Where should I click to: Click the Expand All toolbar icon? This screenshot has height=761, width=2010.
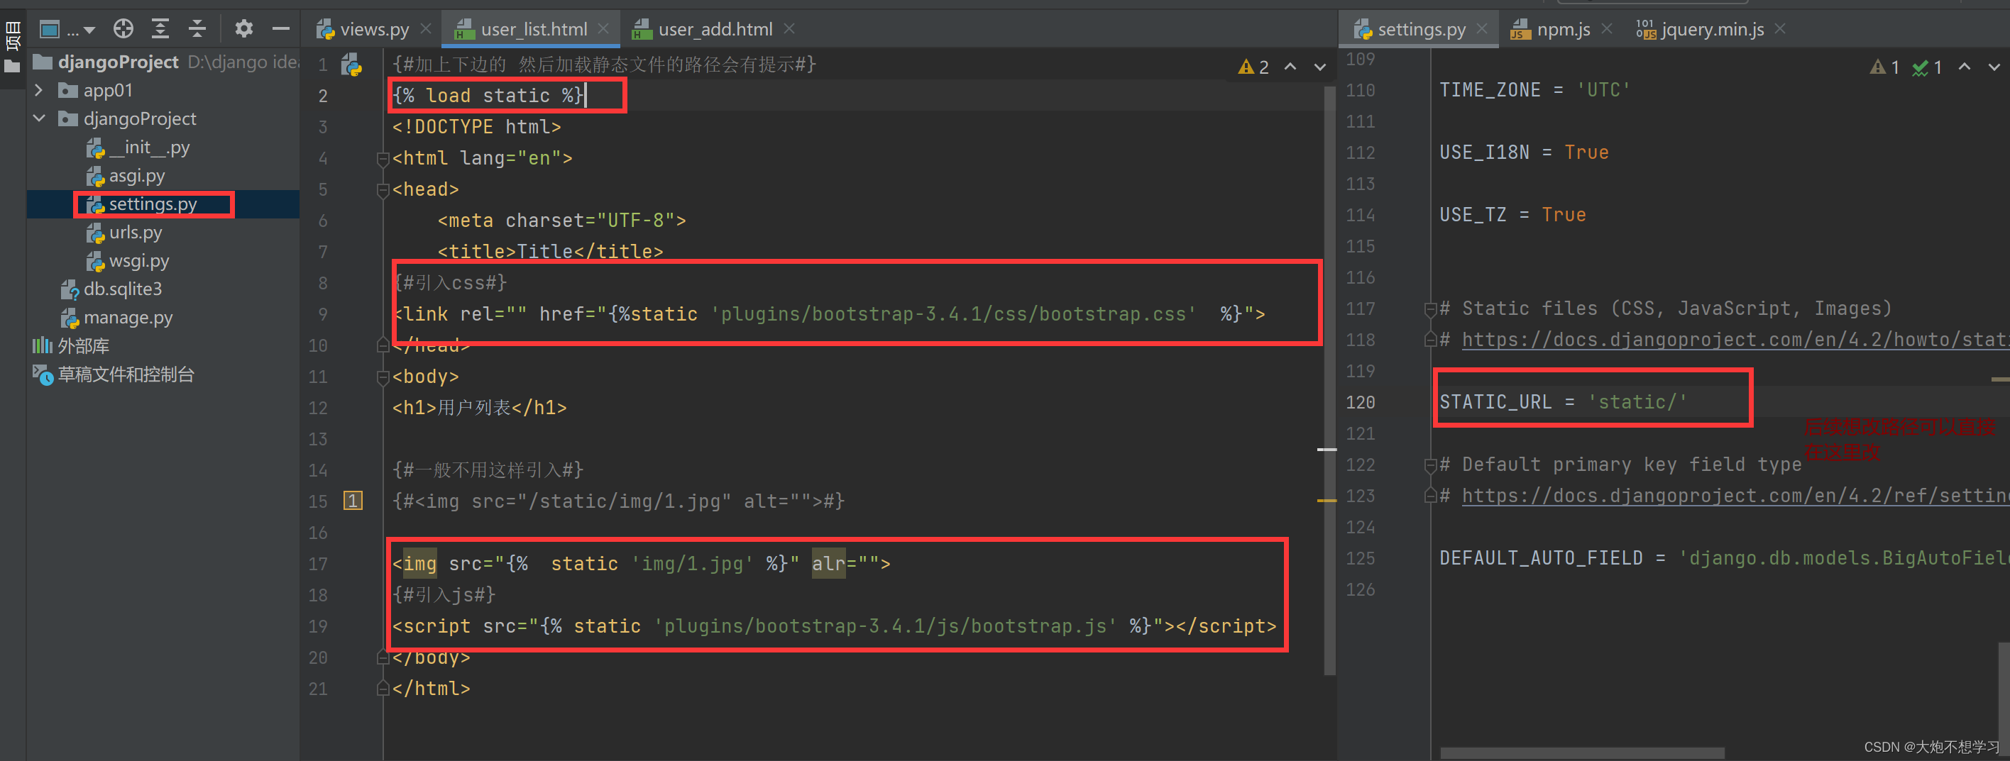[160, 29]
